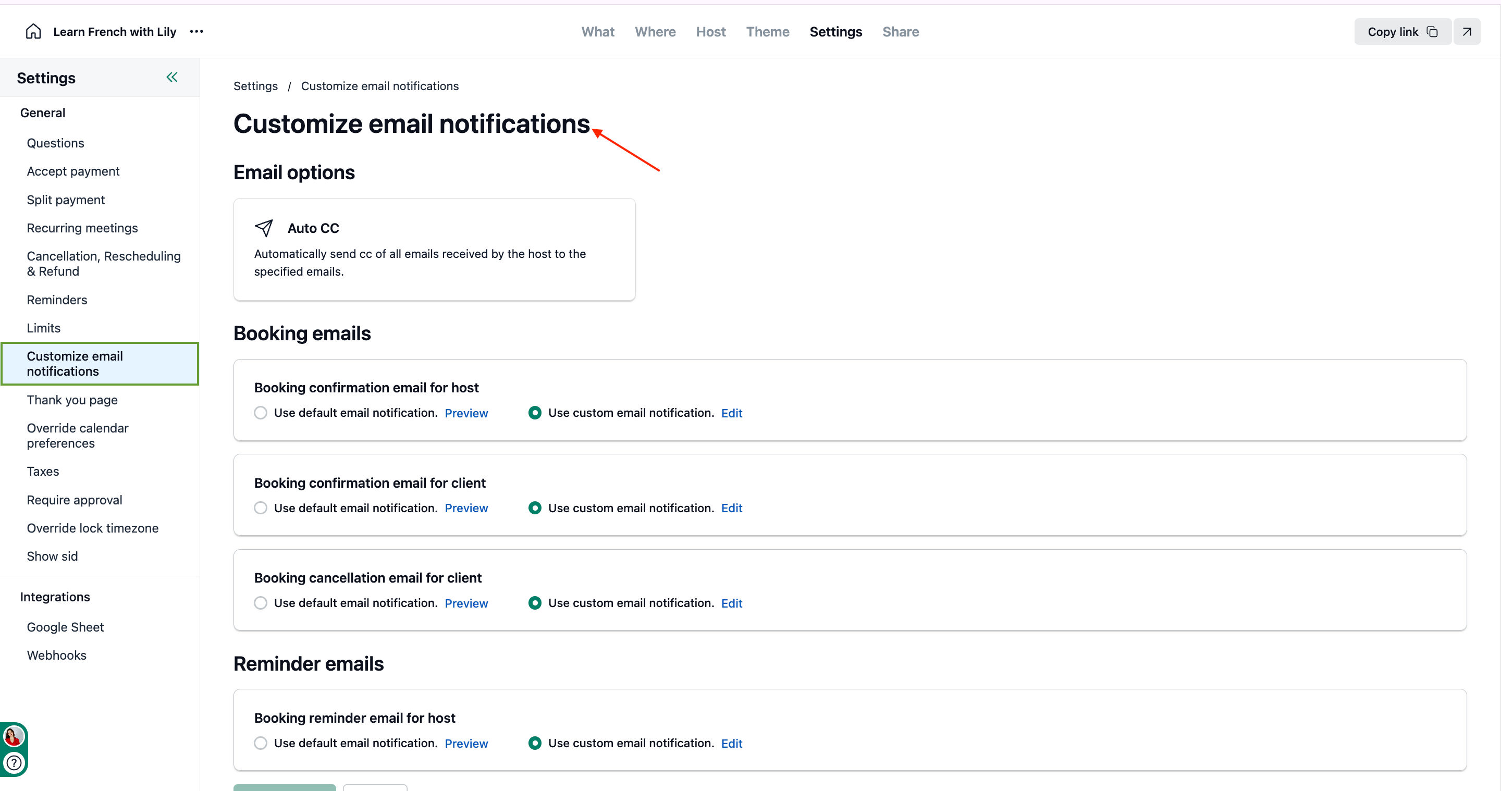Open Reminders settings

click(56, 300)
